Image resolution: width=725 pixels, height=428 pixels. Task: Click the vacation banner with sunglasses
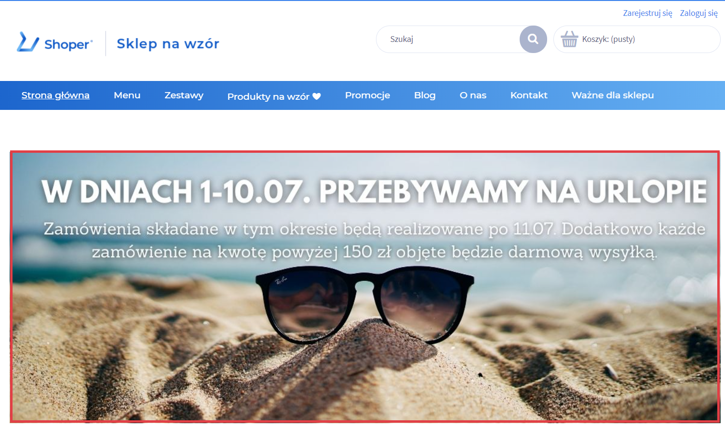365,287
